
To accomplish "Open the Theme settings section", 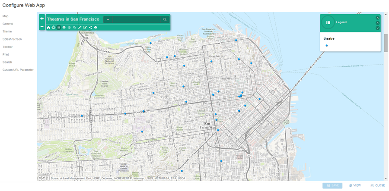I will 7,31.
